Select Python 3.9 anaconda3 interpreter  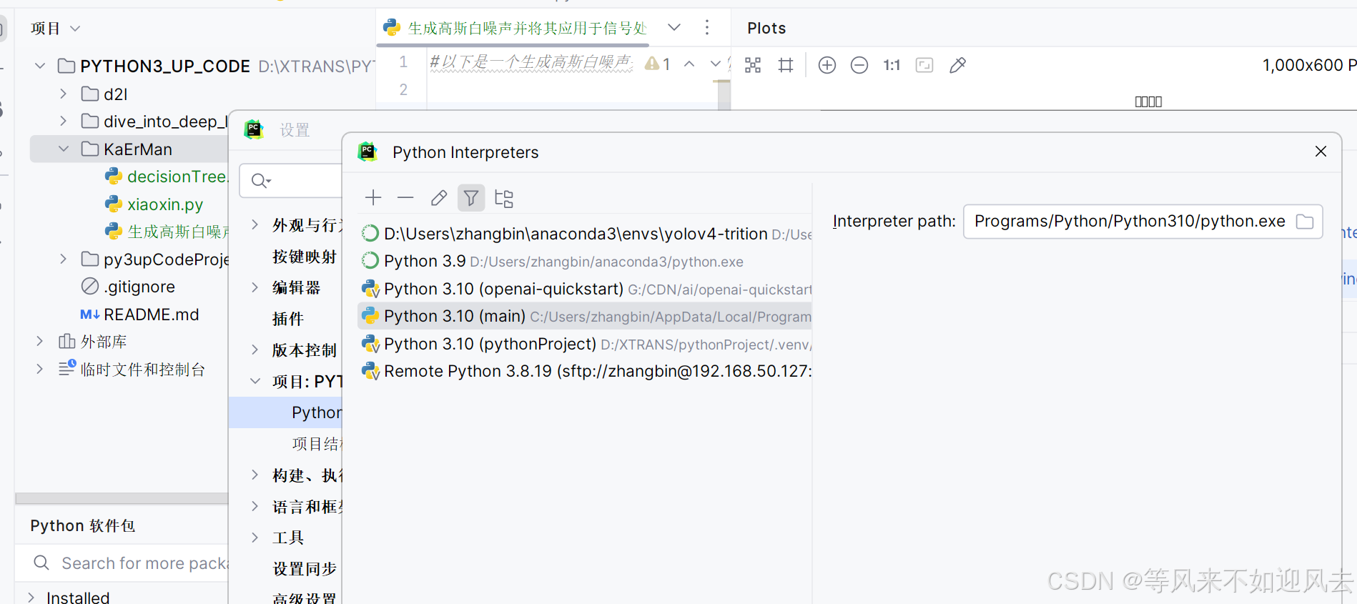(x=585, y=262)
